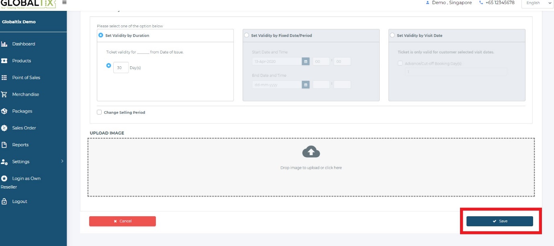Click the Dashboard bar chart icon

[x=4, y=44]
